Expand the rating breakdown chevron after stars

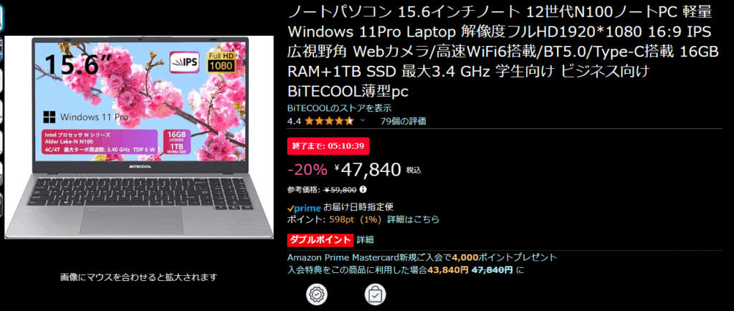pos(362,120)
